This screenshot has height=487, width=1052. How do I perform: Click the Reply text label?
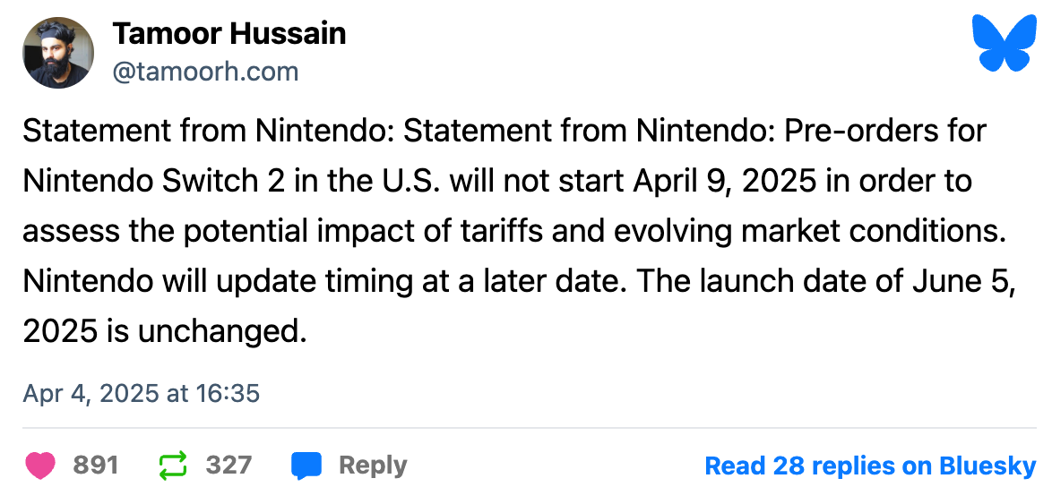coord(373,465)
